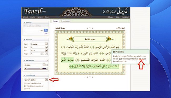Screen dimensions: 171x98
Task: Go to next page with plus button
Action: [x=46, y=54]
